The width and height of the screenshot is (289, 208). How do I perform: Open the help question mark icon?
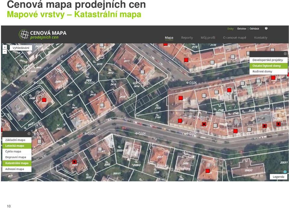tap(266, 28)
